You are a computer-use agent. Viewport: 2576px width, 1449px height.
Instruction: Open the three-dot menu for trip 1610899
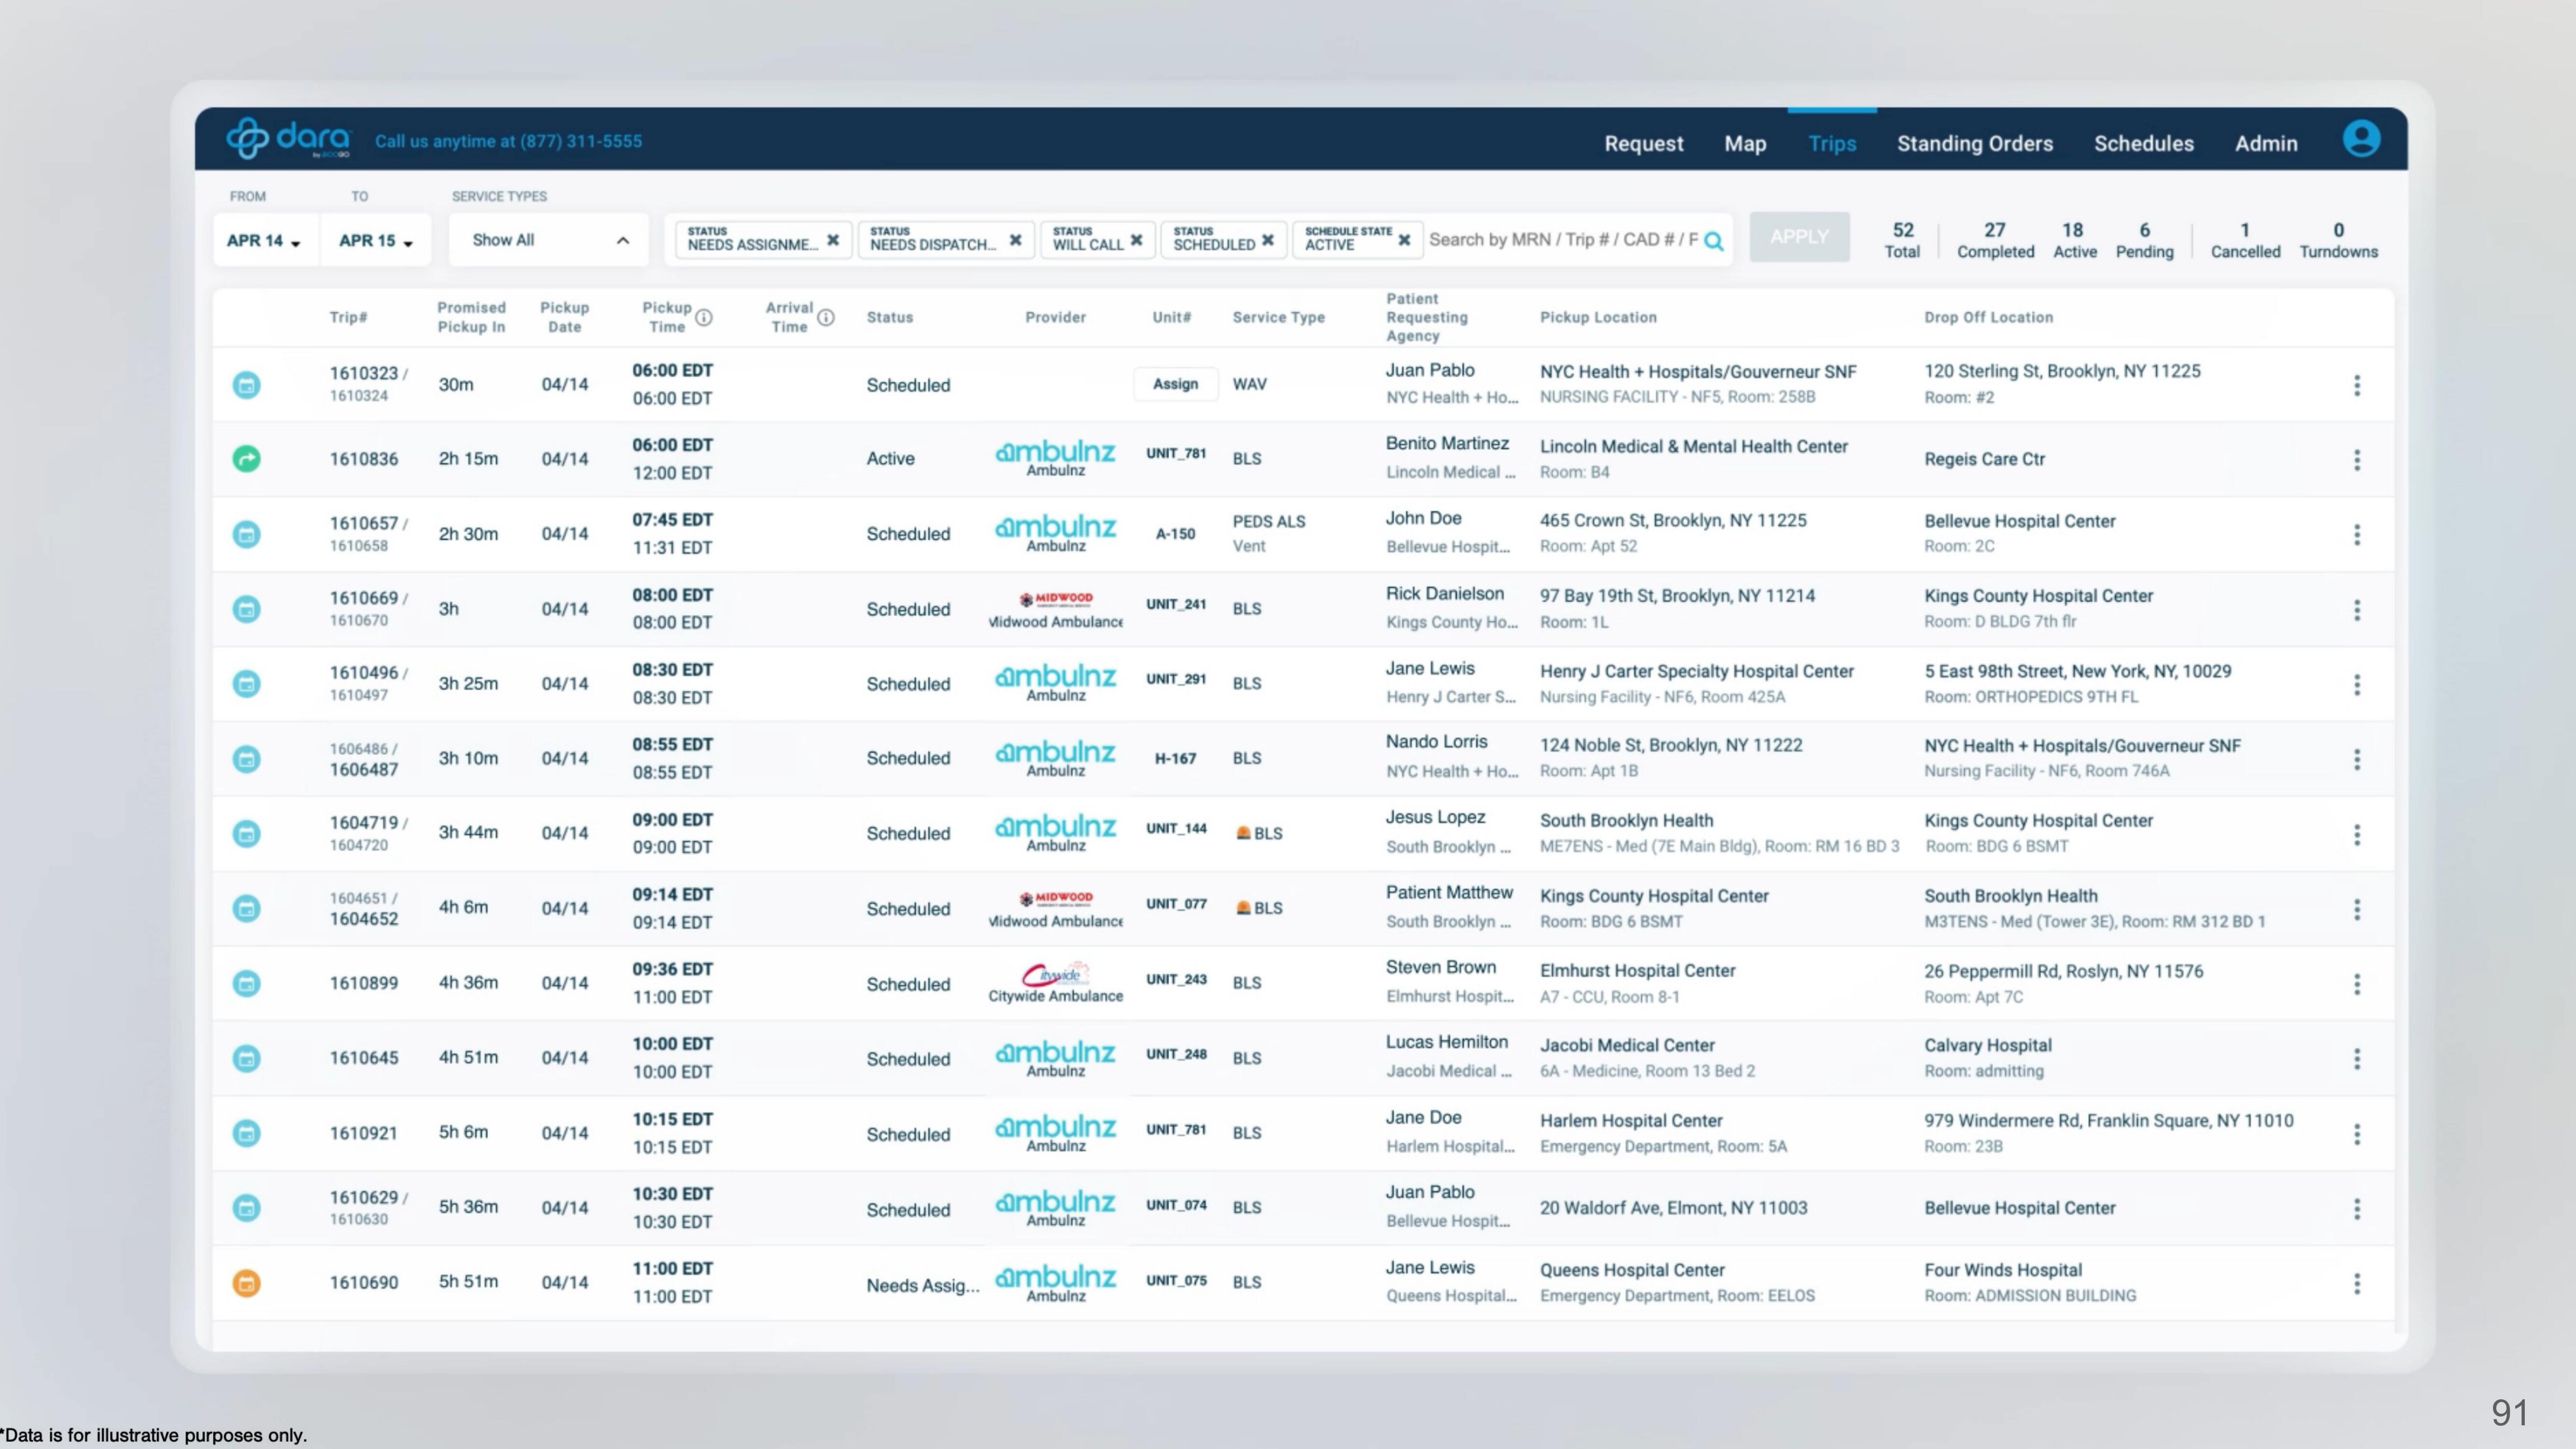(x=2357, y=985)
